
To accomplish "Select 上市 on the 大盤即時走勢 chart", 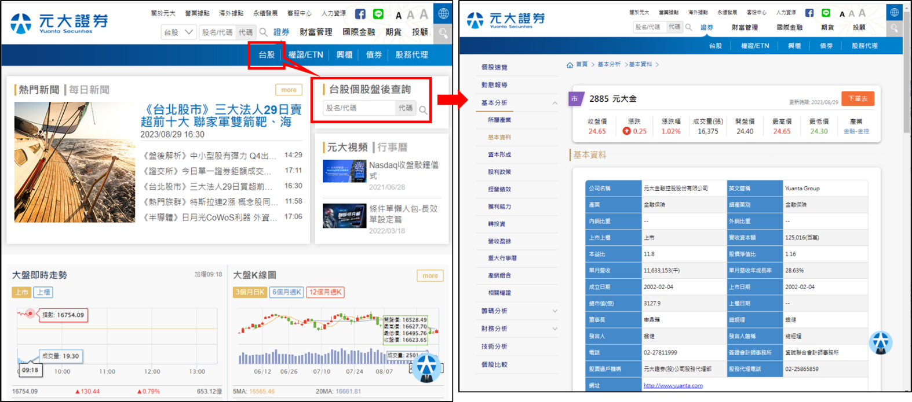I will pyautogui.click(x=21, y=292).
